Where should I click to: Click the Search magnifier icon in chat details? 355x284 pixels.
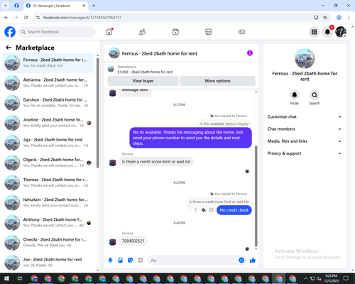[x=315, y=95]
